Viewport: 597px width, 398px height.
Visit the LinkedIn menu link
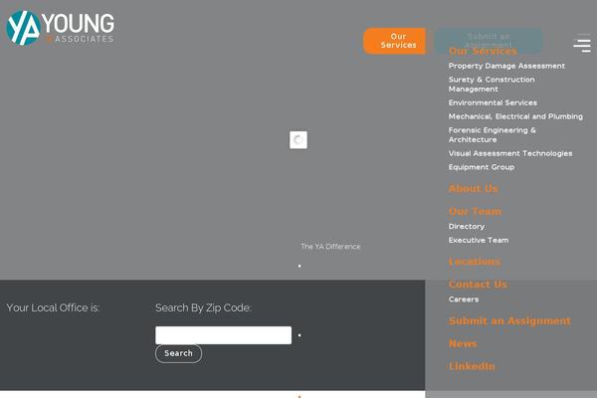[x=472, y=367]
